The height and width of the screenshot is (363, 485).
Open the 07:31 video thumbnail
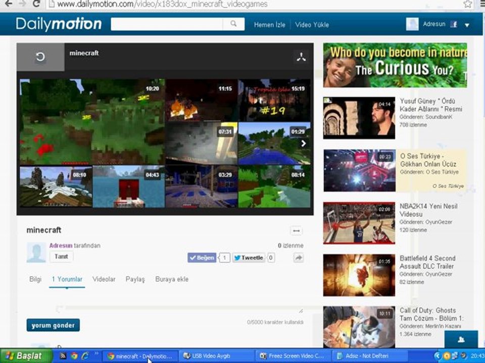(x=202, y=143)
